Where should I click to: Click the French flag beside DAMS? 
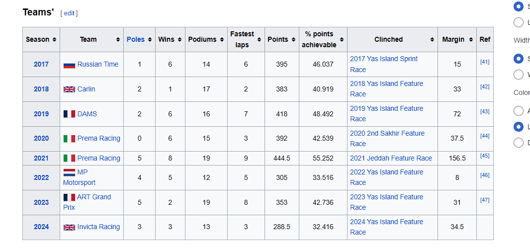coord(69,114)
